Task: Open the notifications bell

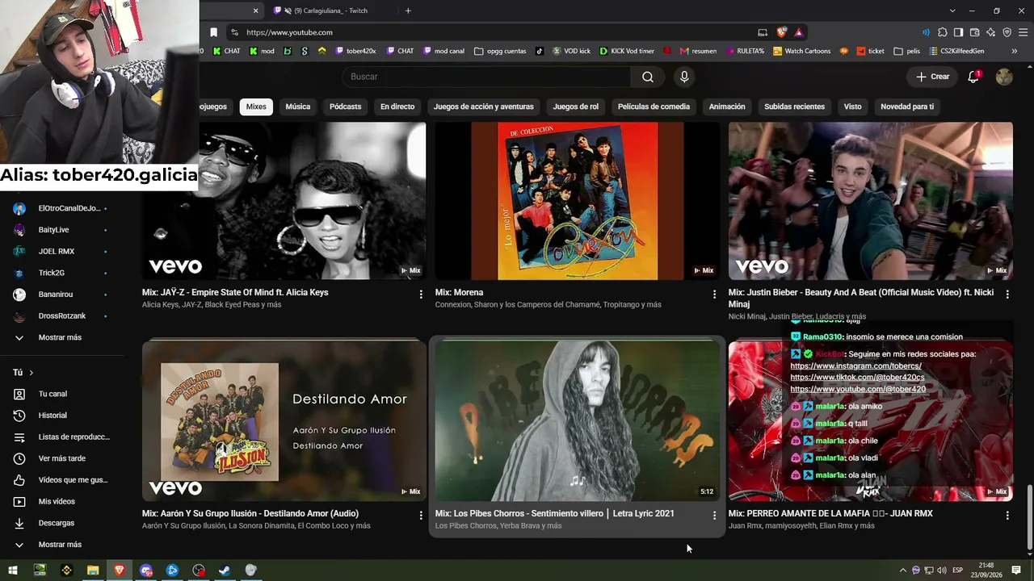Action: 973,77
